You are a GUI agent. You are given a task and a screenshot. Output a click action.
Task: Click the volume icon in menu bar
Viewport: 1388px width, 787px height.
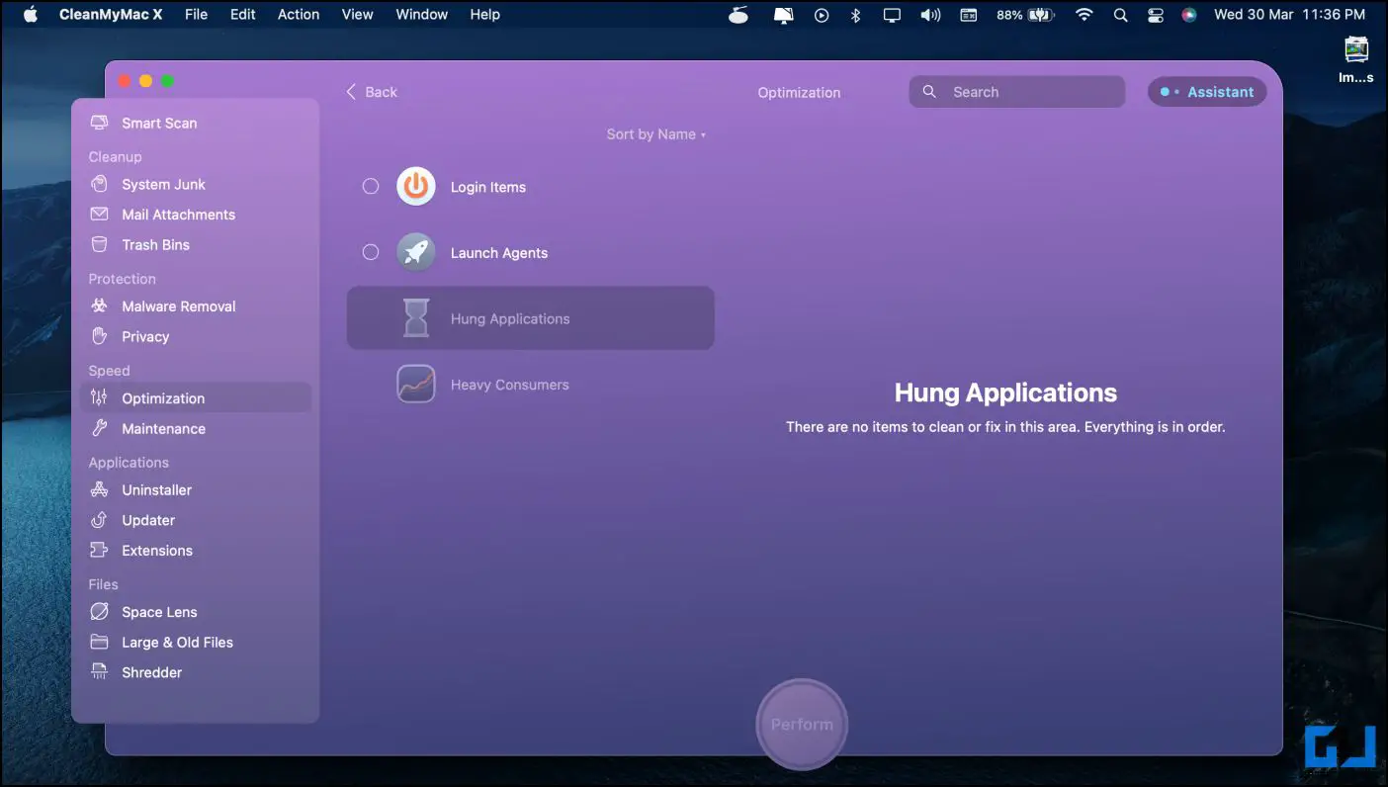pos(930,15)
